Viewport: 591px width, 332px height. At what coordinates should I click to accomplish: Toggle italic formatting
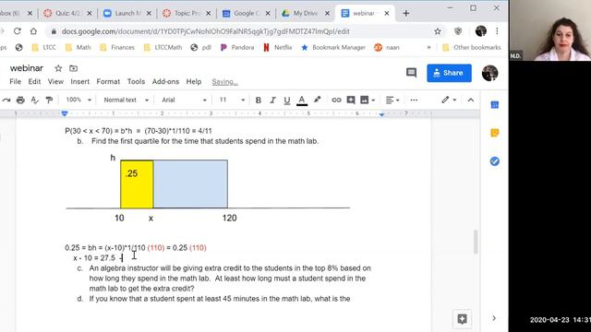coord(272,101)
